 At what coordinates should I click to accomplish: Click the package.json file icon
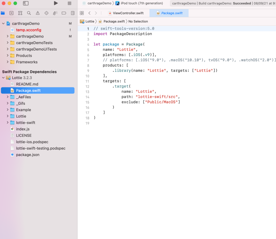[12, 155]
